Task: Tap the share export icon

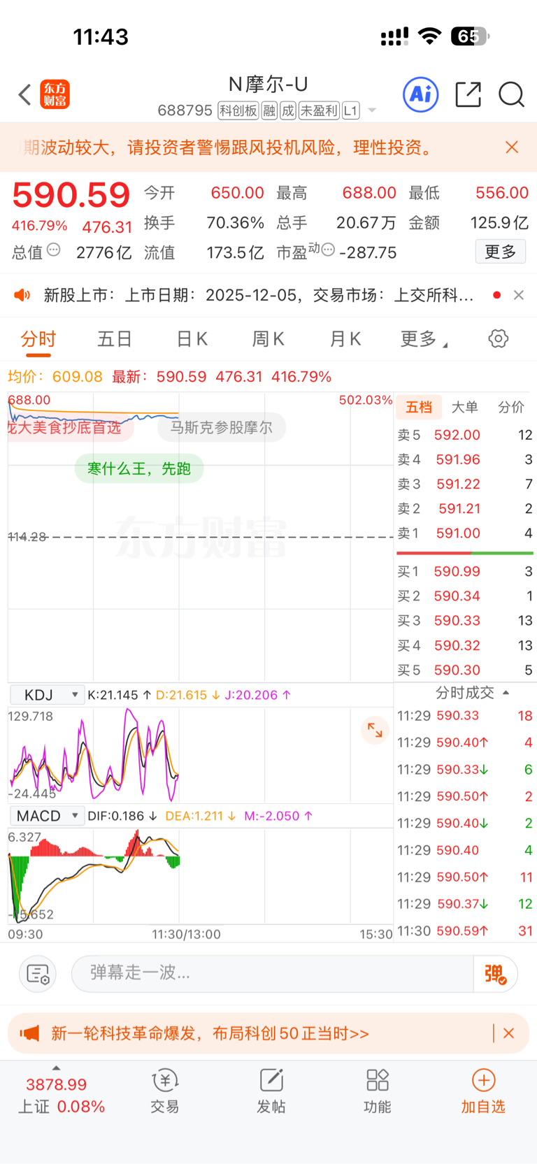Action: click(468, 94)
